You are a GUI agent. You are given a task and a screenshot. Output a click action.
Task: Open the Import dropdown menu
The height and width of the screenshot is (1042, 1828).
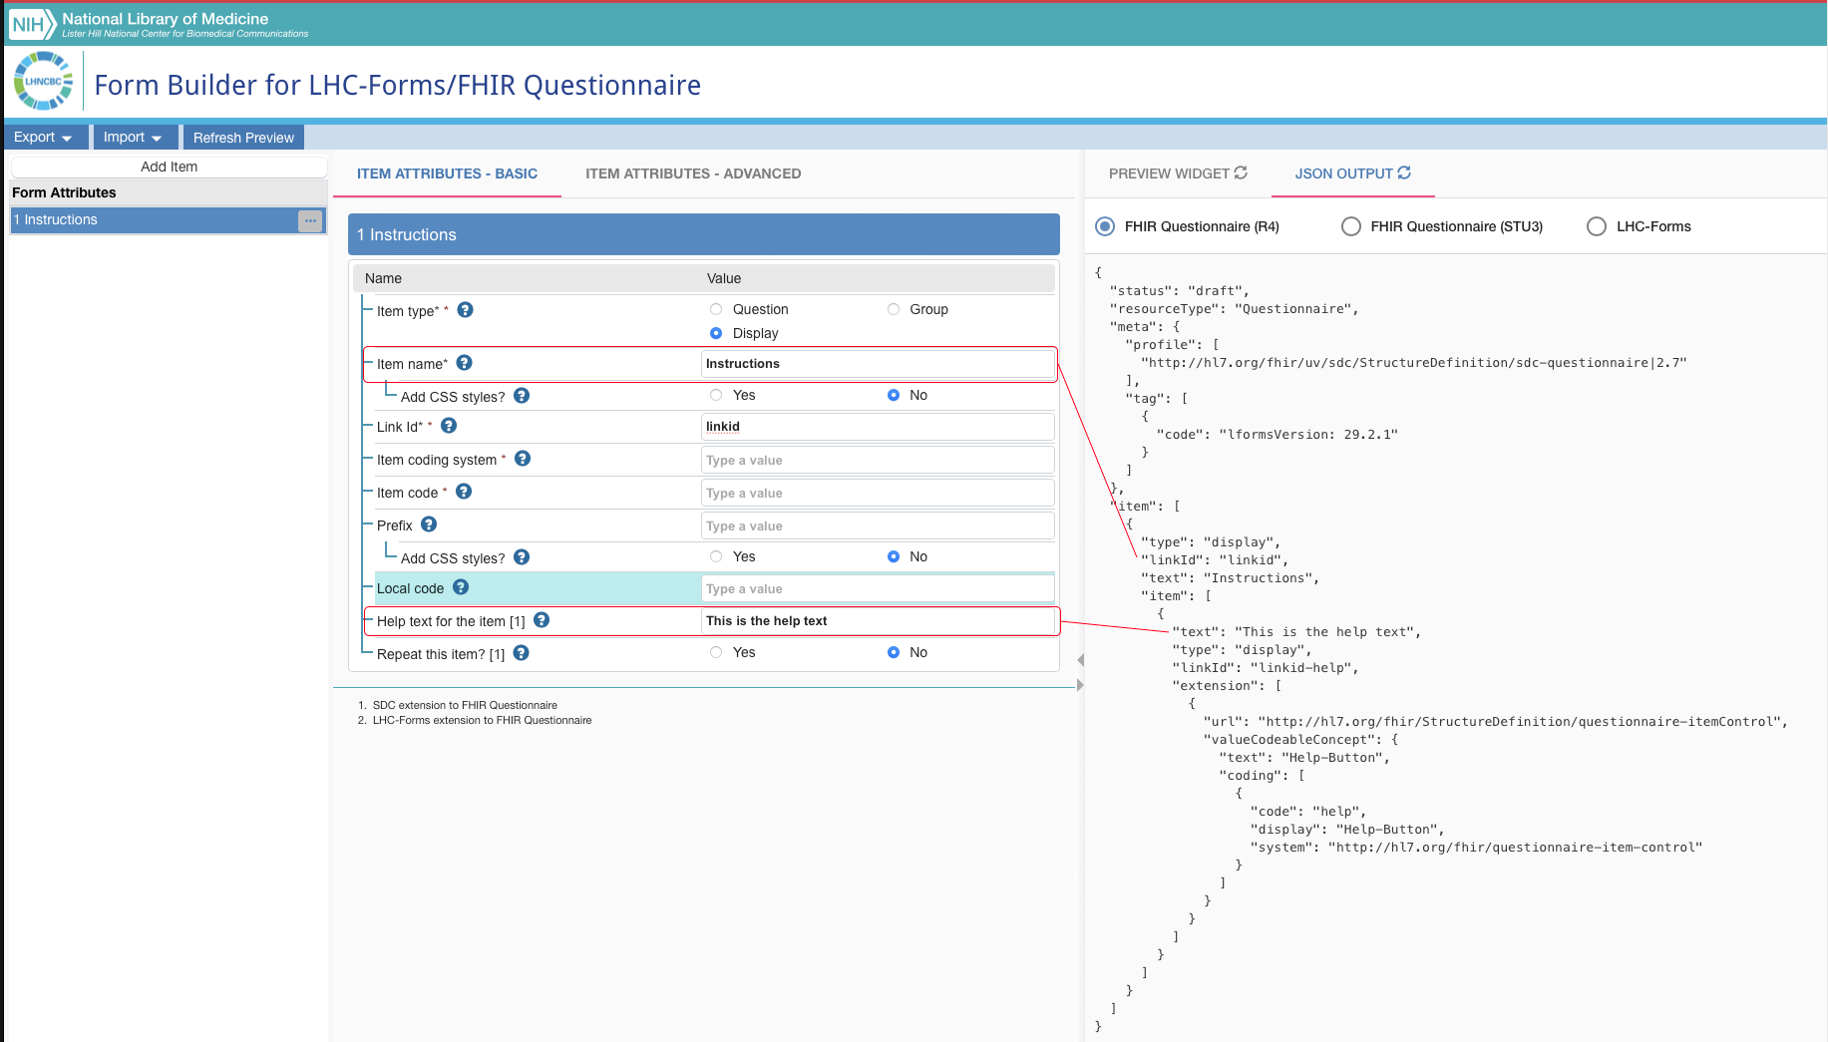[135, 138]
